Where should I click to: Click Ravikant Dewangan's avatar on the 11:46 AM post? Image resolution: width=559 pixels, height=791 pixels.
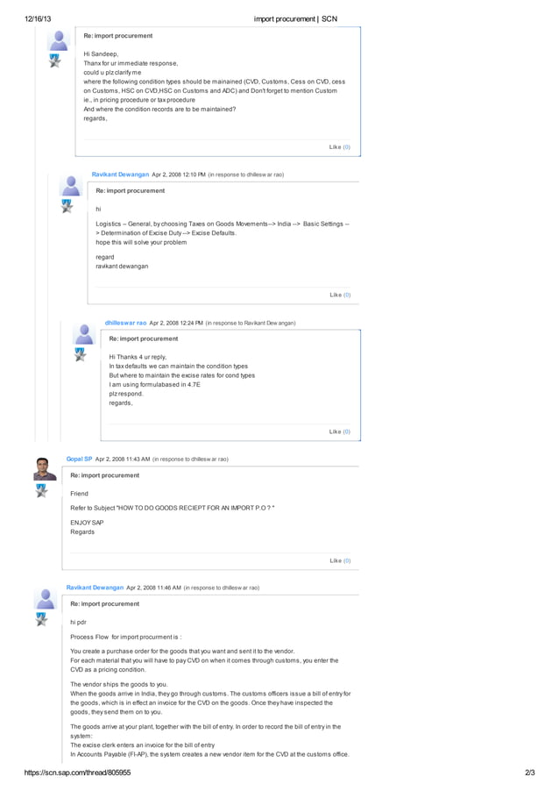[x=46, y=599]
